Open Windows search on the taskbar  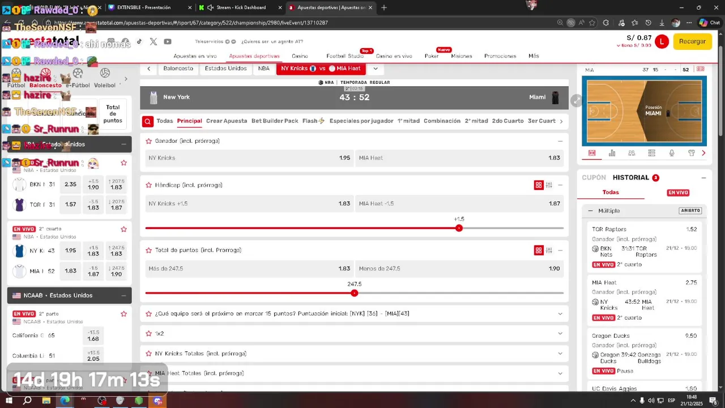pos(27,401)
